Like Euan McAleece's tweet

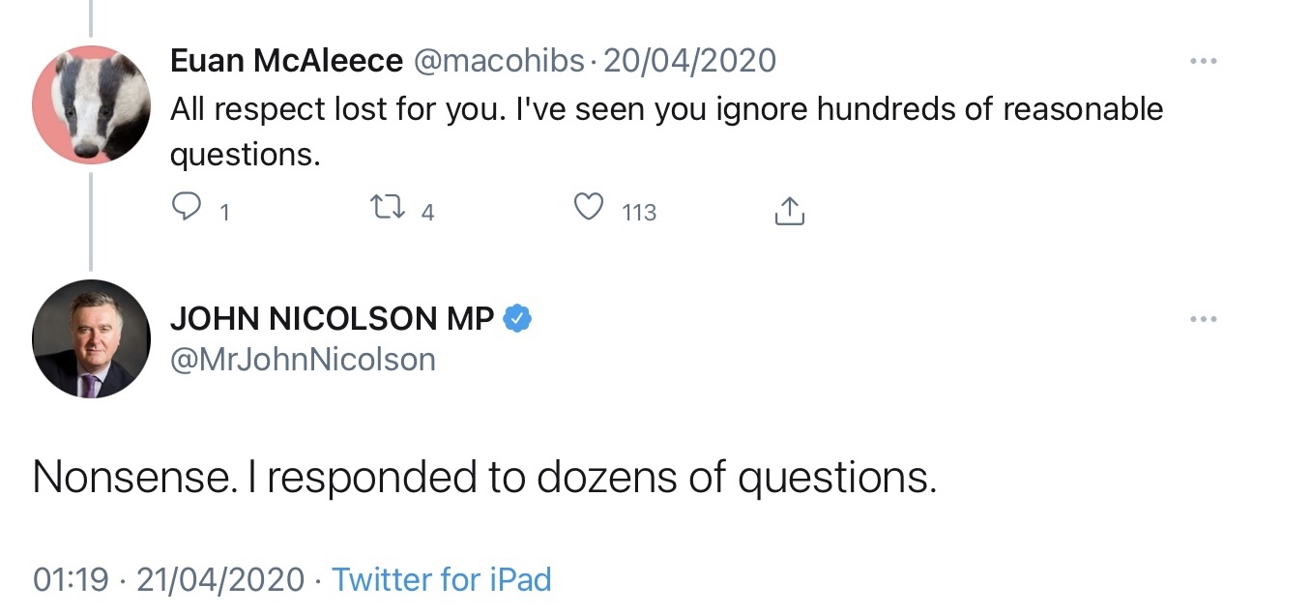(x=589, y=209)
